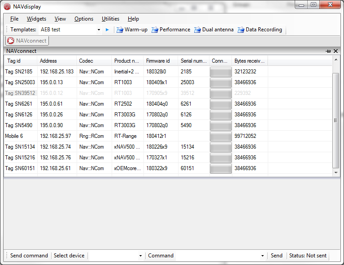Click connection bar for Mobile 6
The width and height of the screenshot is (344, 265).
tap(221, 136)
